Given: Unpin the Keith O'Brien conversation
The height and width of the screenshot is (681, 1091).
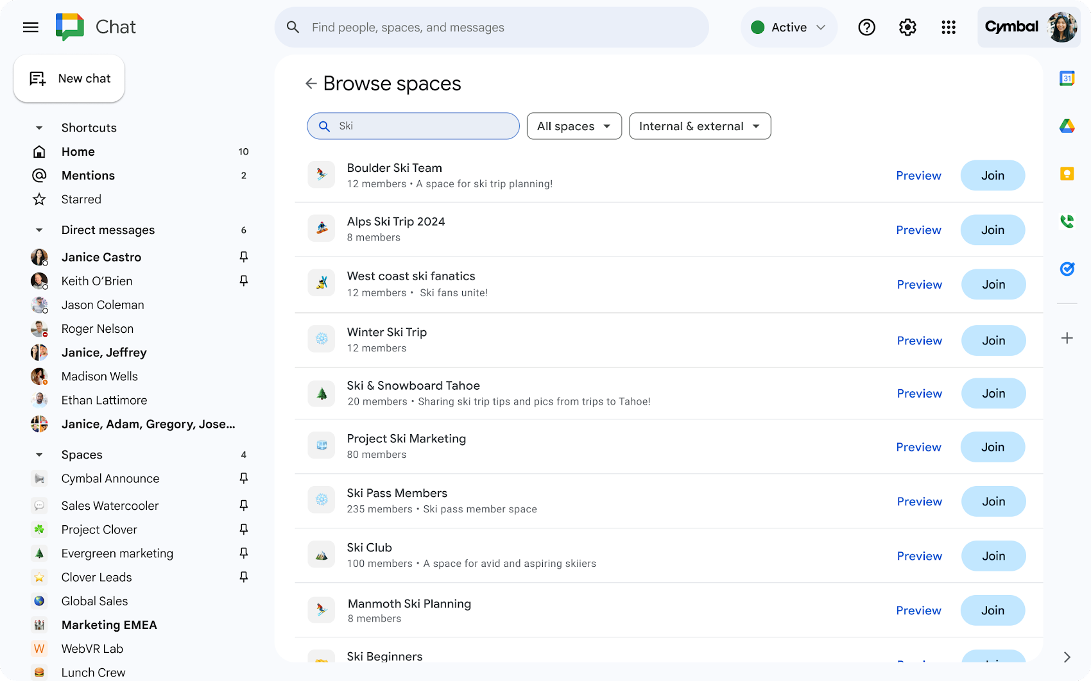Looking at the screenshot, I should tap(243, 280).
